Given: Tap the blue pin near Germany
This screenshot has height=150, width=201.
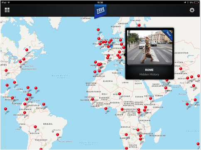Looking at the screenshot, I should pos(112,46).
